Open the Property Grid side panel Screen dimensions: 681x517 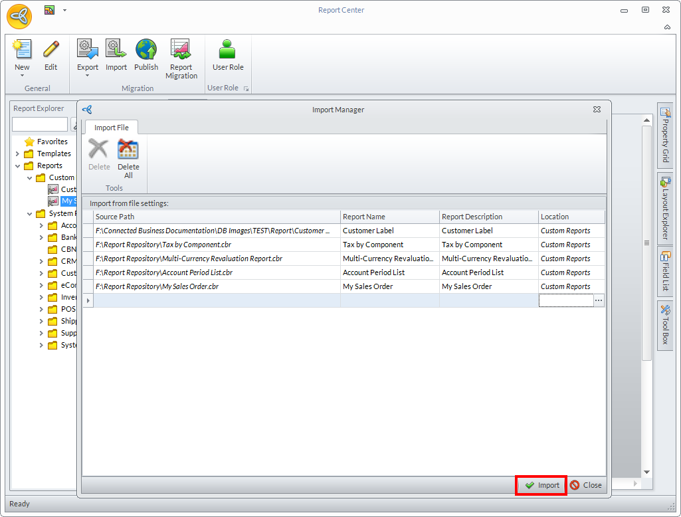tap(664, 134)
